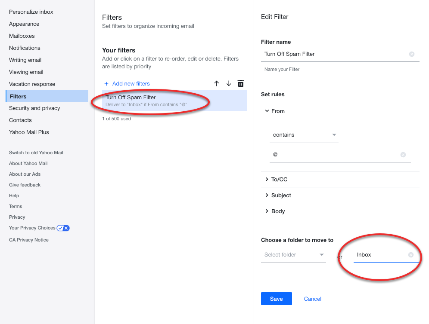The height and width of the screenshot is (324, 429).
Task: Clear the Inbox folder name field
Action: pos(410,255)
